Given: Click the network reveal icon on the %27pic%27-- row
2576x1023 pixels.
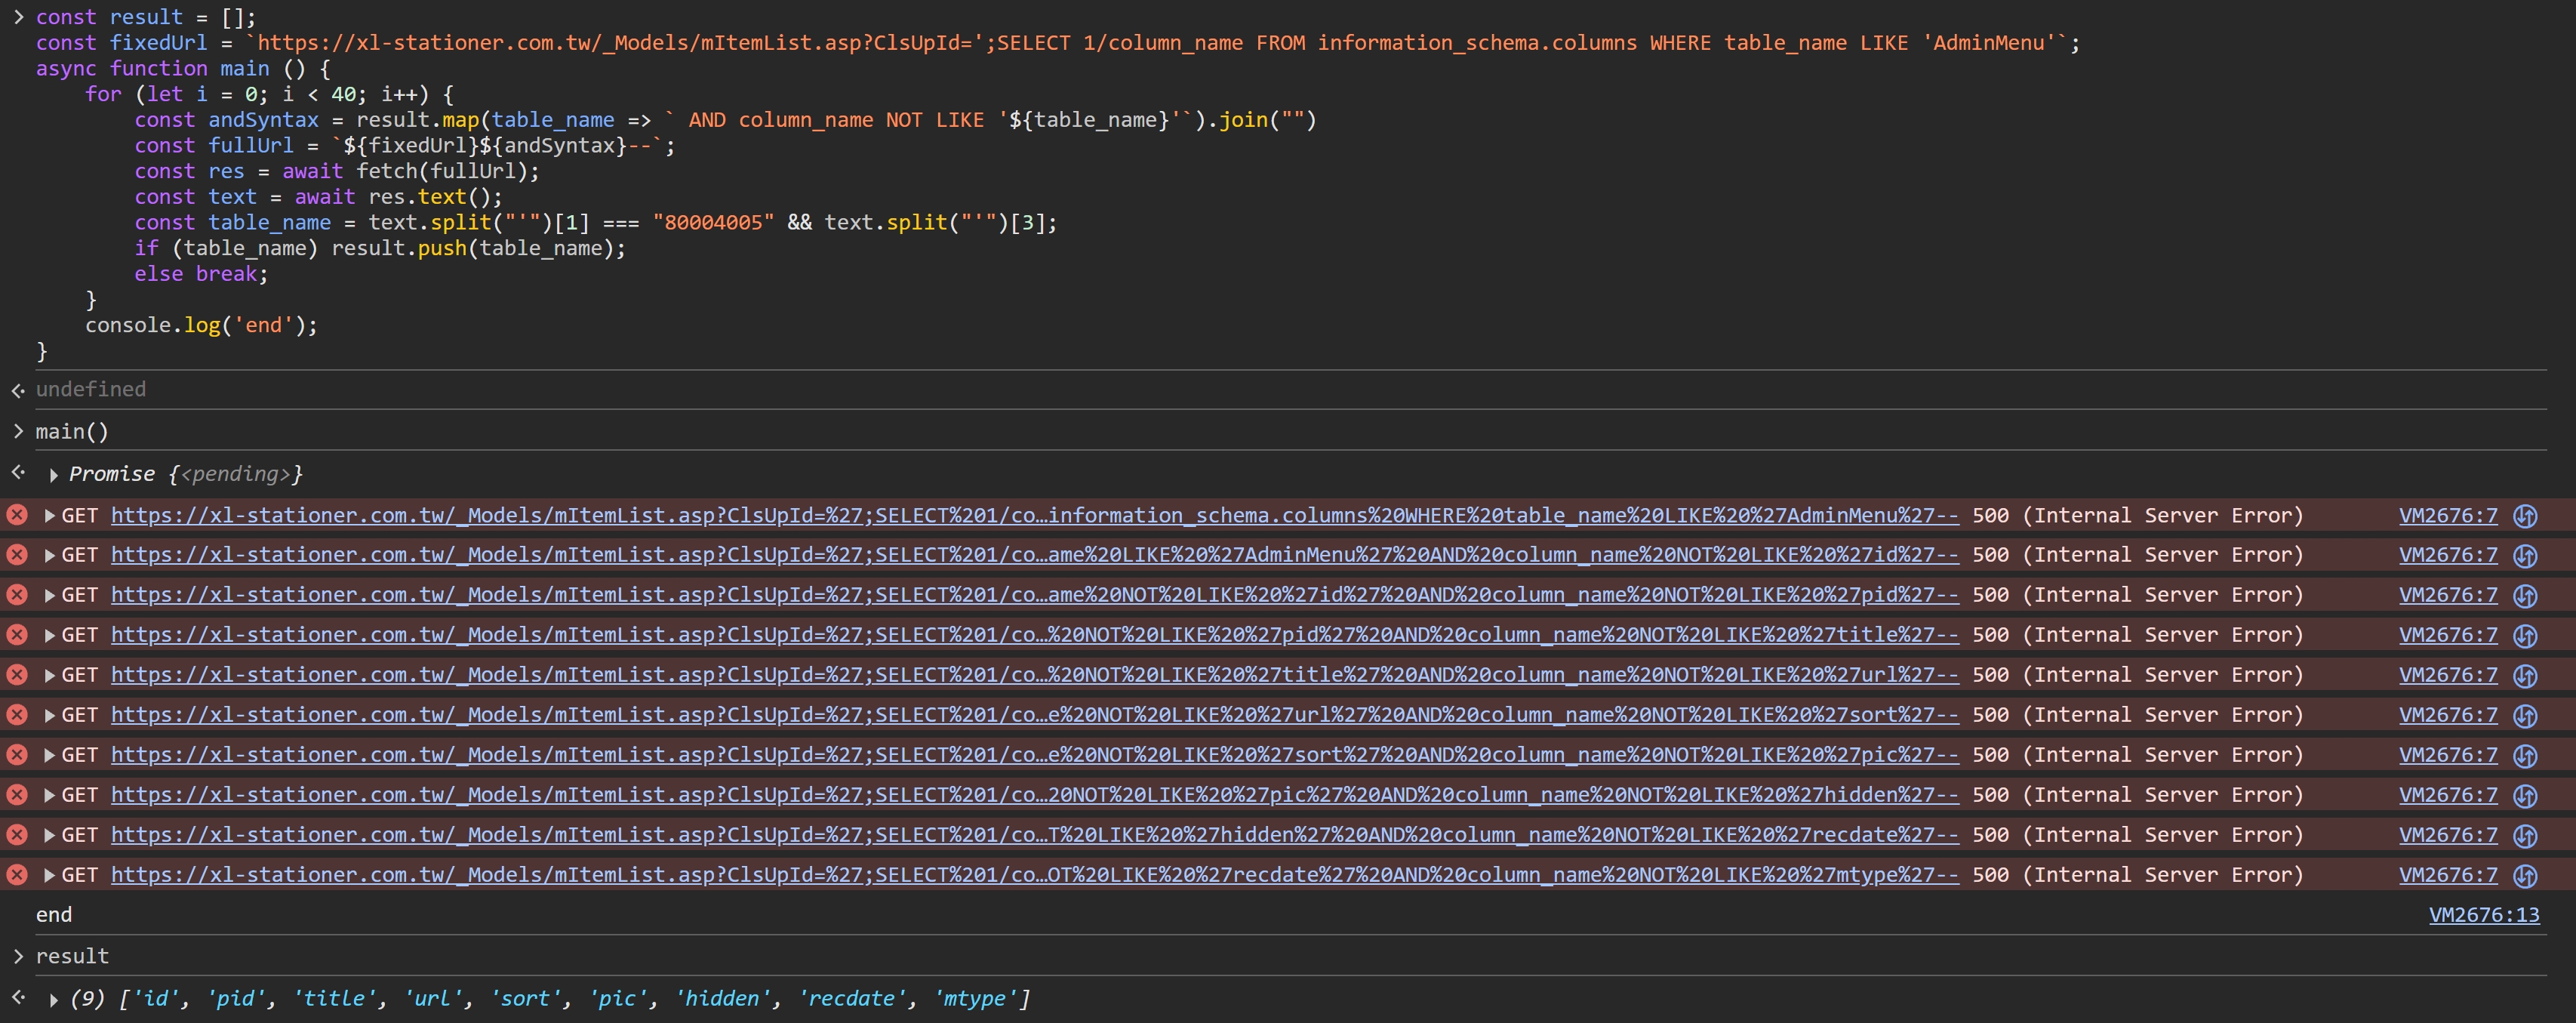Looking at the screenshot, I should pos(2525,756).
